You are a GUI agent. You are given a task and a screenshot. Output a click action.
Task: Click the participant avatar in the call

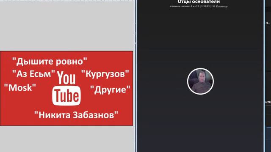click(200, 81)
